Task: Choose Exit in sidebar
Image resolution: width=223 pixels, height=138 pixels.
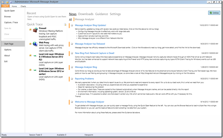Action: [6, 61]
